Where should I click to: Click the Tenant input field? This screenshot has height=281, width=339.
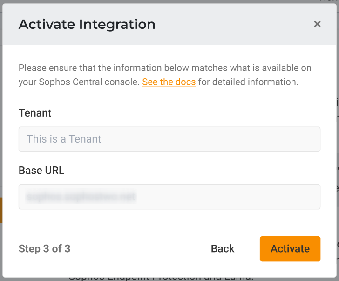169,139
